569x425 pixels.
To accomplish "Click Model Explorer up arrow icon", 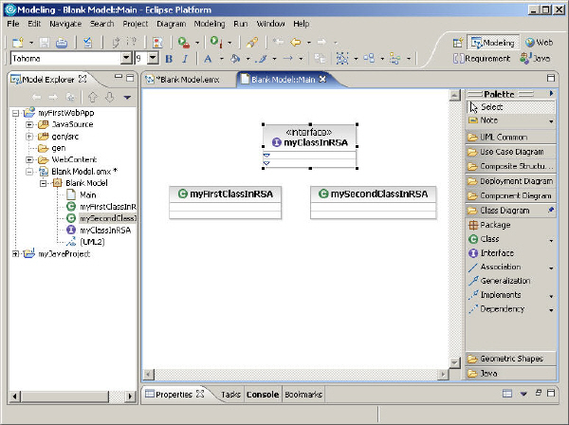I will [x=93, y=97].
